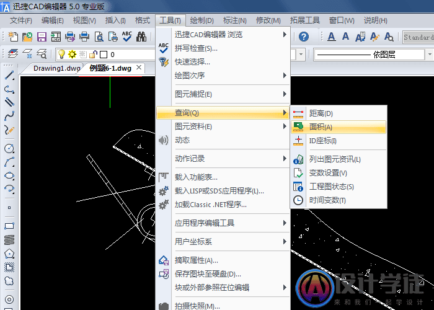Select 加载Classic .NET程序... entry
The height and width of the screenshot is (310, 434).
(x=223, y=205)
